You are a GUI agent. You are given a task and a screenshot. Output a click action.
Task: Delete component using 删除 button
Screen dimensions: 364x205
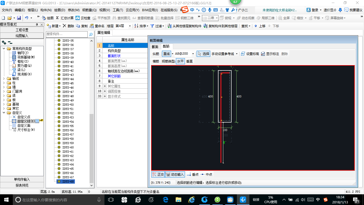tap(68, 26)
